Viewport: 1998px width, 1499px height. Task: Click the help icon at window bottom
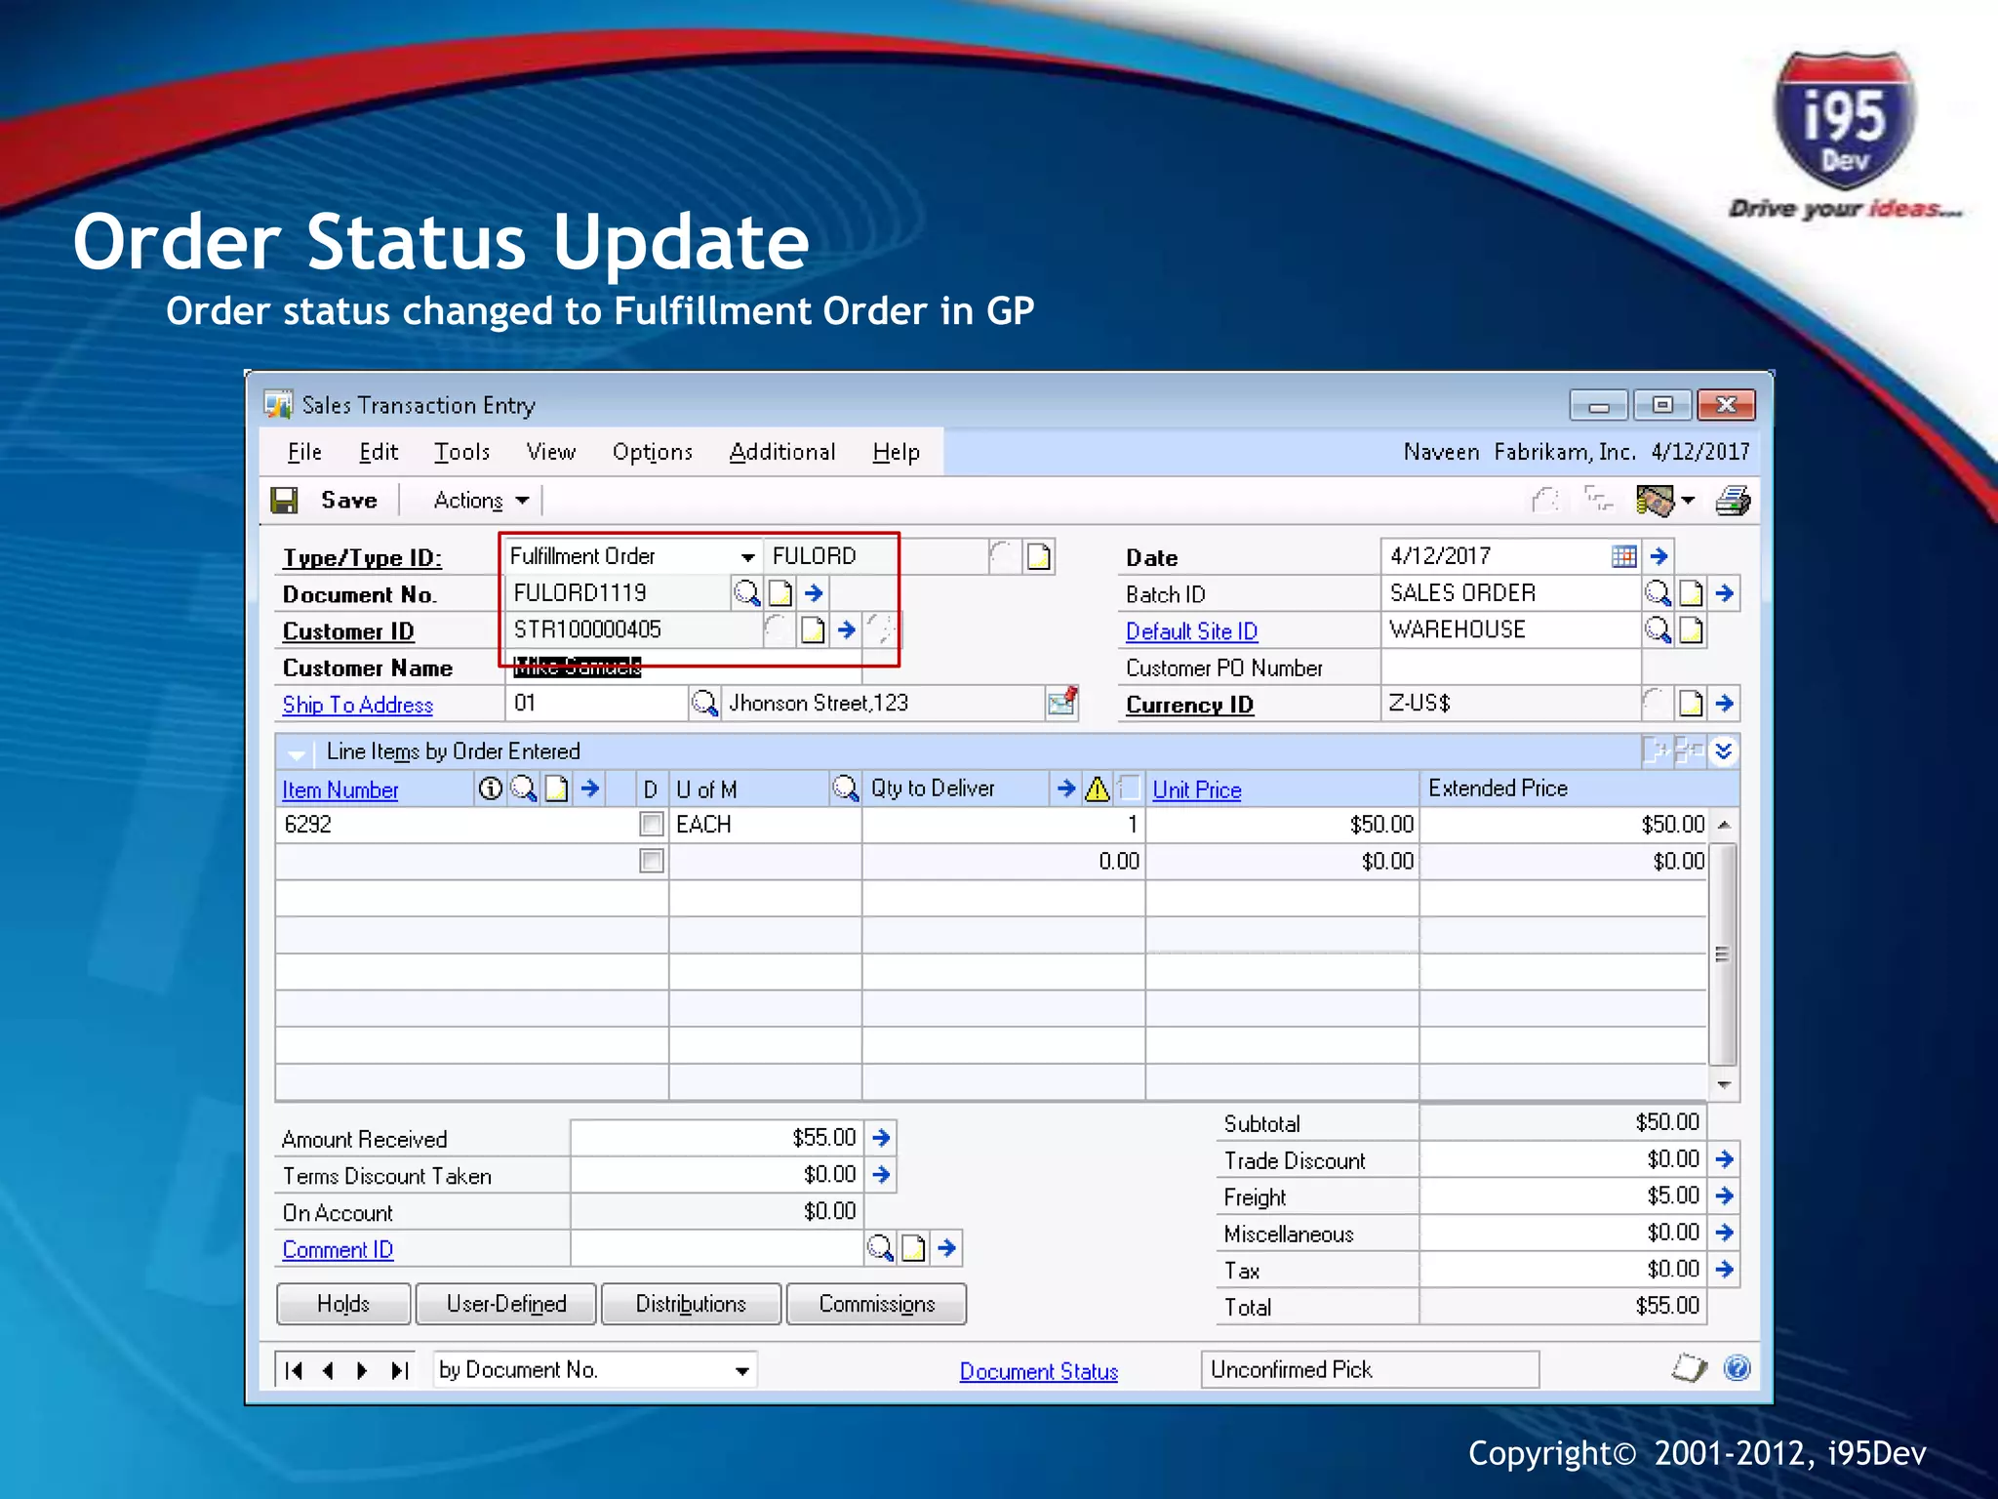tap(1737, 1368)
